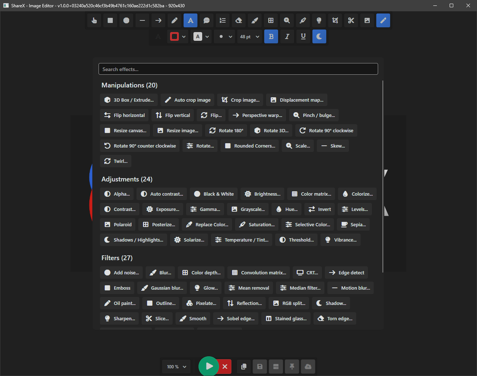Screen dimensions: 477x376
Task: Click the red cancel X button
Action: 225,366
